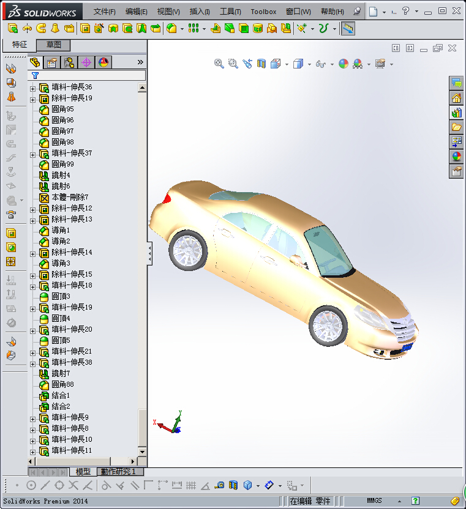
Task: Open Hide/Show Items dropdown arrow
Action: tap(332, 64)
